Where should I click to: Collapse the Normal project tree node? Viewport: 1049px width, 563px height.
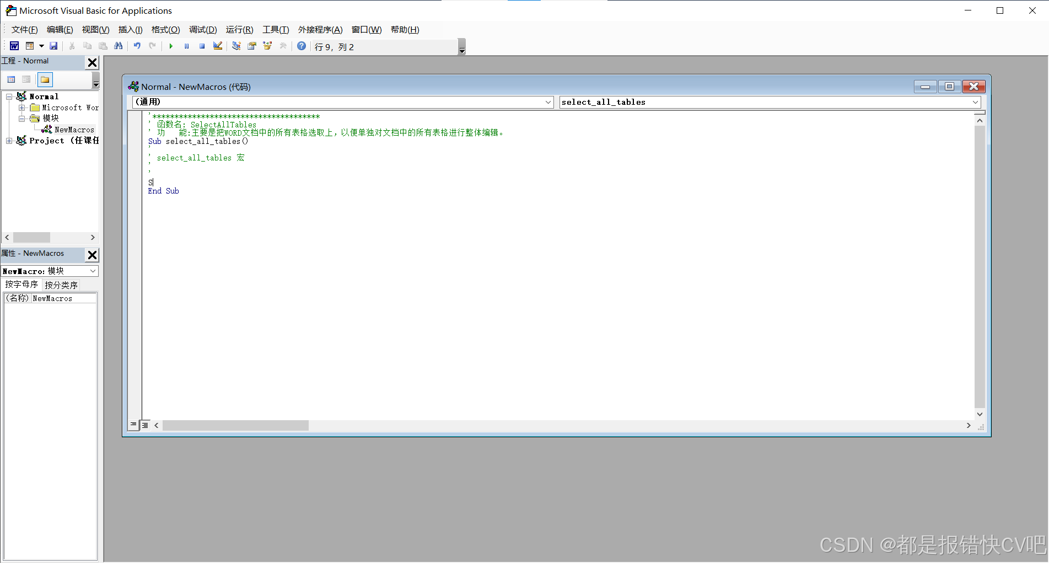(x=9, y=96)
